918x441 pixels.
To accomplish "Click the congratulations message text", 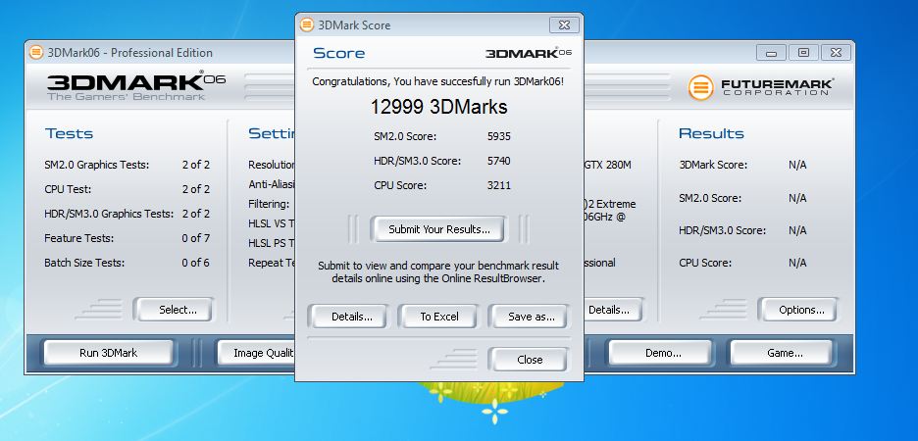I will pos(438,81).
